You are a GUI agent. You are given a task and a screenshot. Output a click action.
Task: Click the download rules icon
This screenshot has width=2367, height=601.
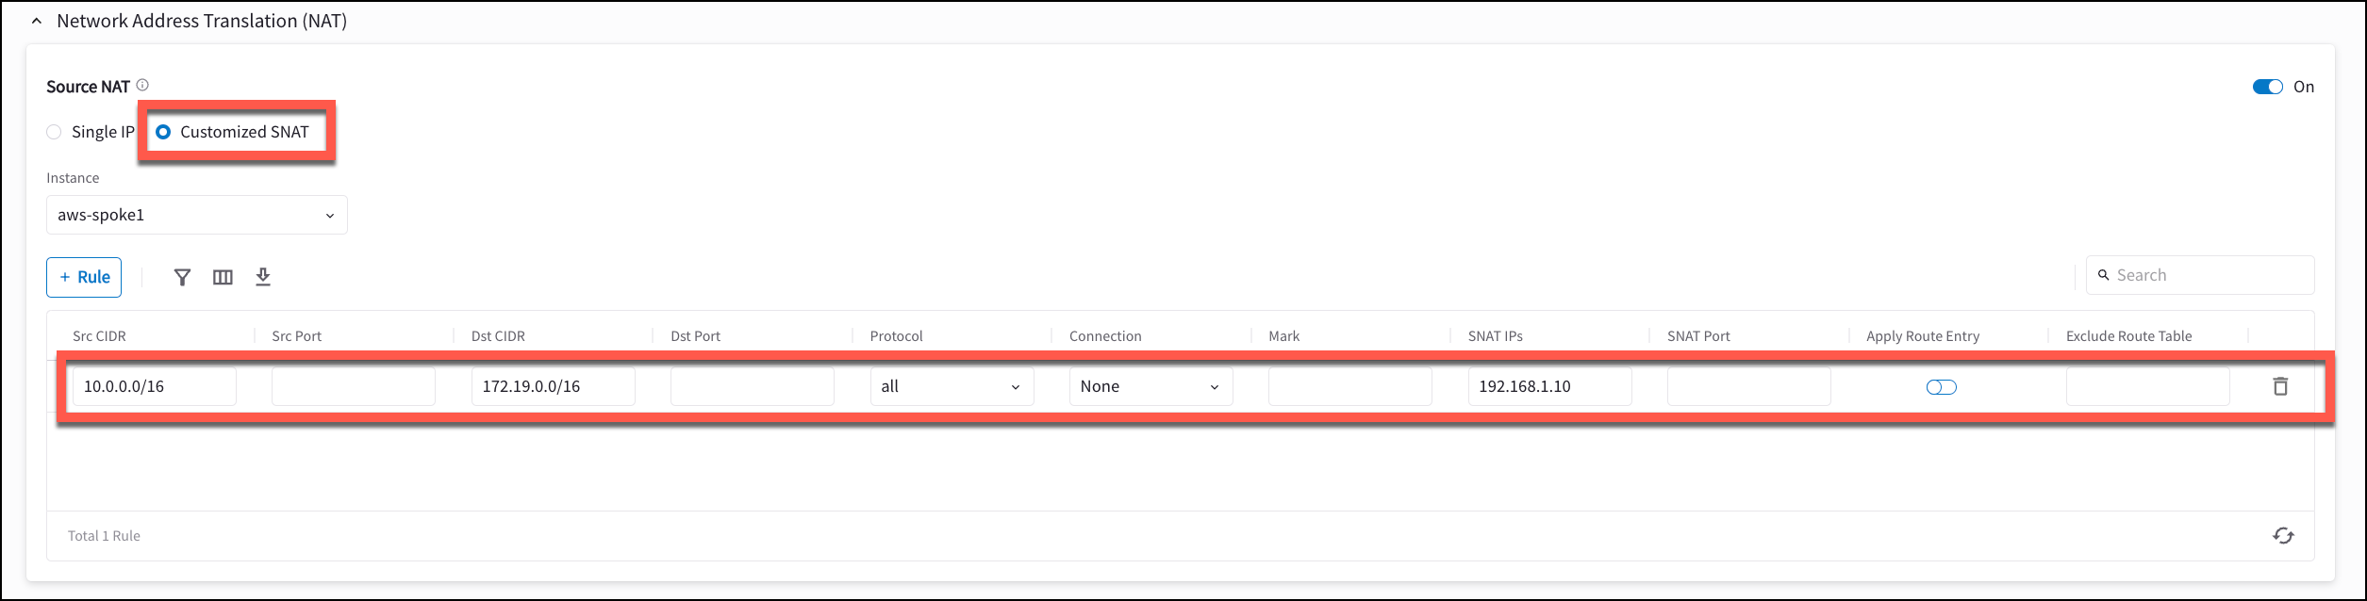tap(263, 277)
